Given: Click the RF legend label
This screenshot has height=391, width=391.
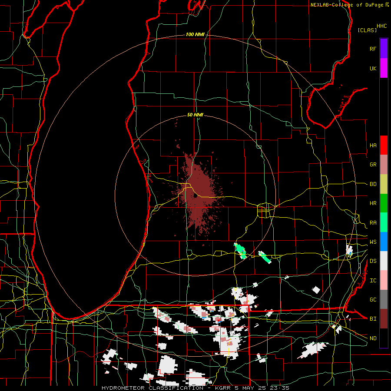Looking at the screenshot, I should [373, 49].
